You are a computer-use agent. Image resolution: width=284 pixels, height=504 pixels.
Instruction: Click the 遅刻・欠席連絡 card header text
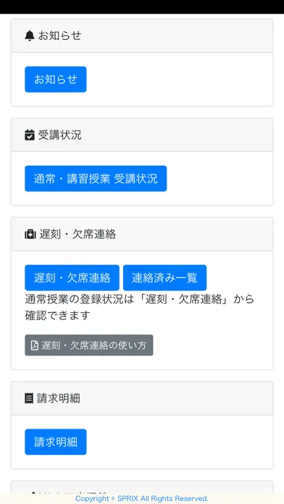(x=78, y=235)
